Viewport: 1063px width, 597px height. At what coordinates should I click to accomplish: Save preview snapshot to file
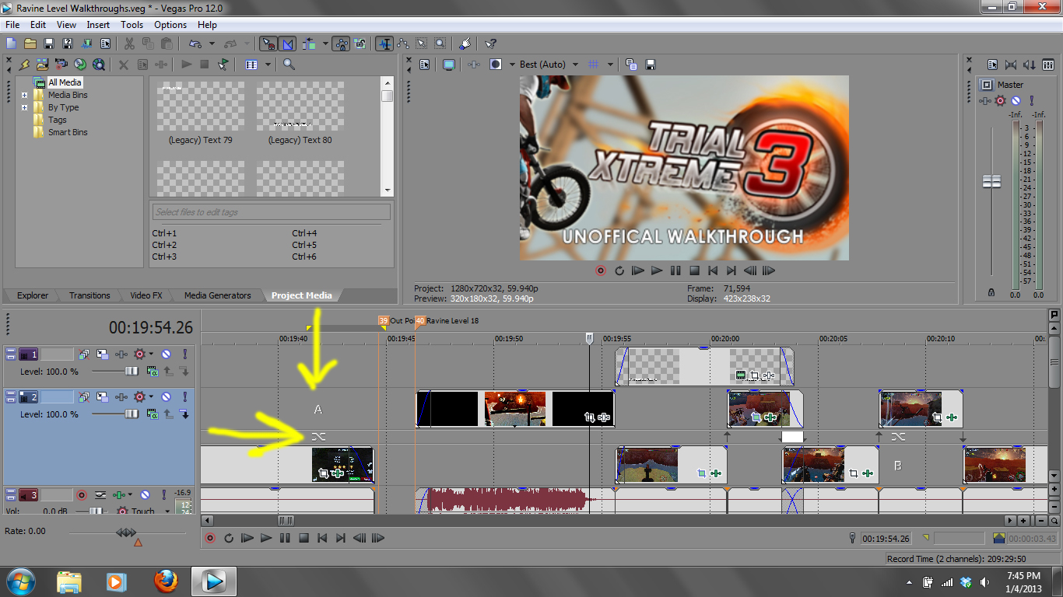tap(651, 65)
